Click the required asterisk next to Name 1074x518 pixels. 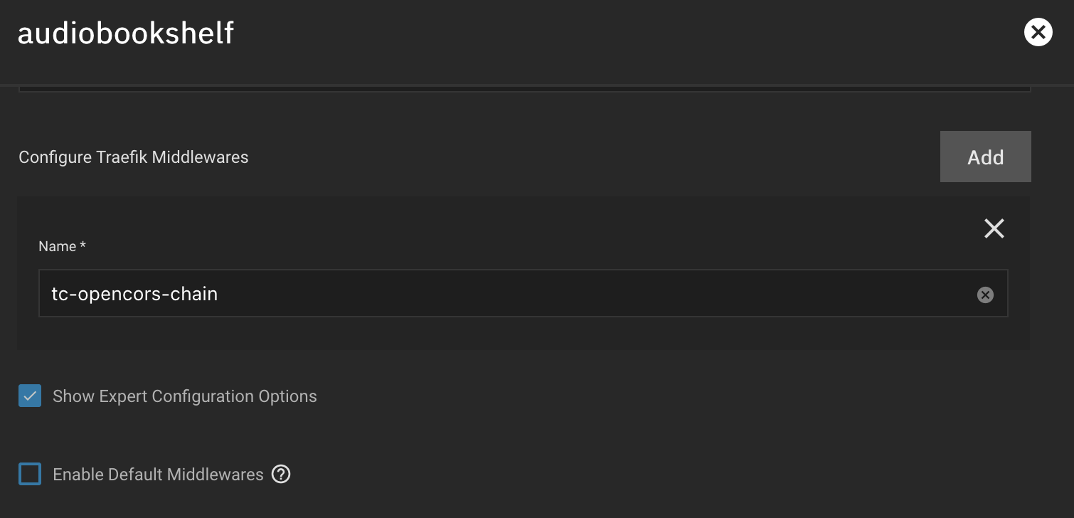click(x=83, y=245)
